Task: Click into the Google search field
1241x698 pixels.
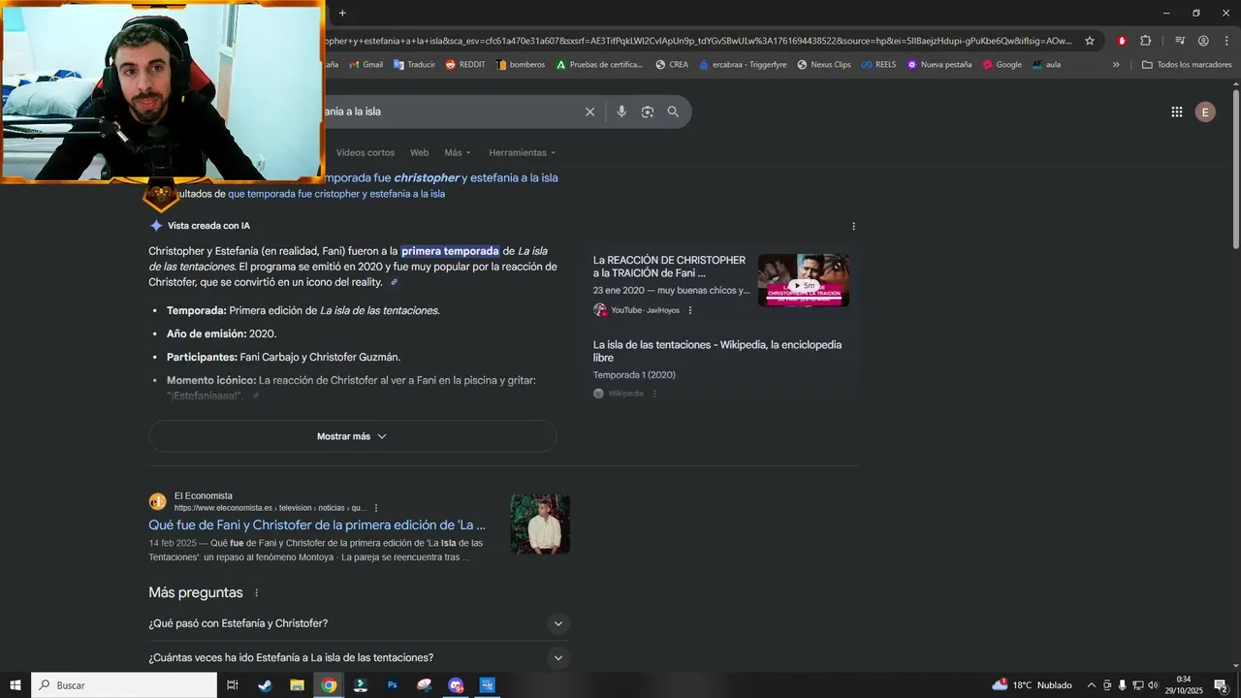Action: coord(451,111)
